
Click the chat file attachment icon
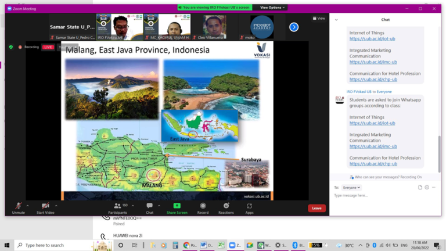420,187
